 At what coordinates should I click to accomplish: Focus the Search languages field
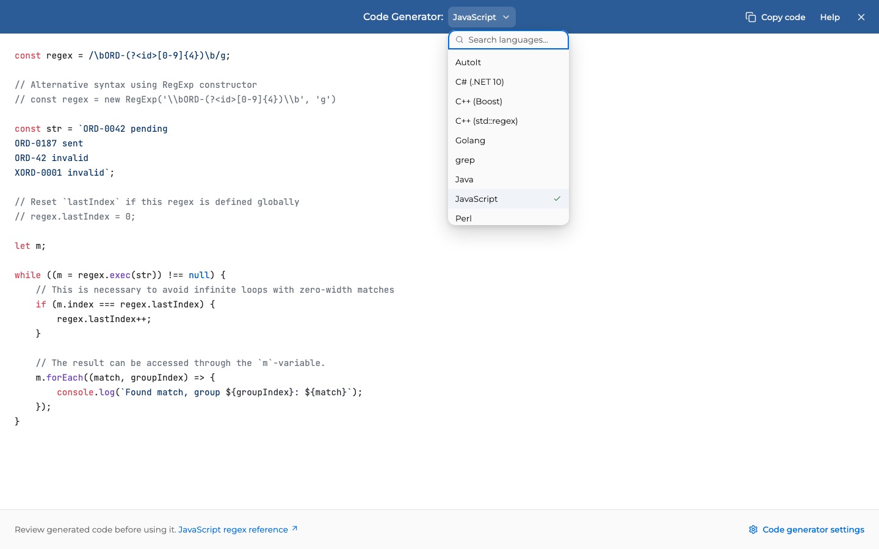pyautogui.click(x=508, y=40)
